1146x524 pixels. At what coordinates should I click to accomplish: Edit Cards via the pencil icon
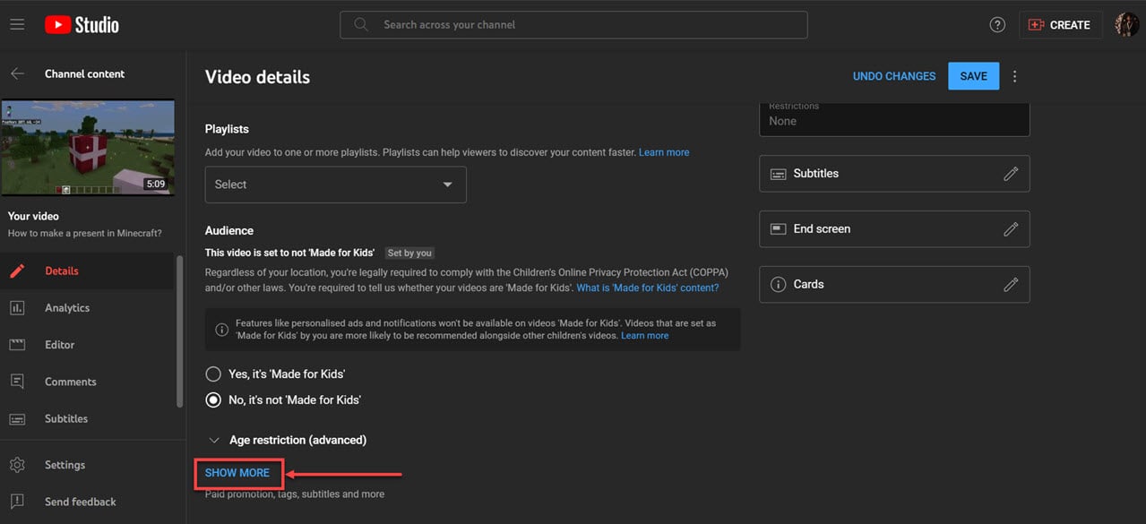point(1011,284)
